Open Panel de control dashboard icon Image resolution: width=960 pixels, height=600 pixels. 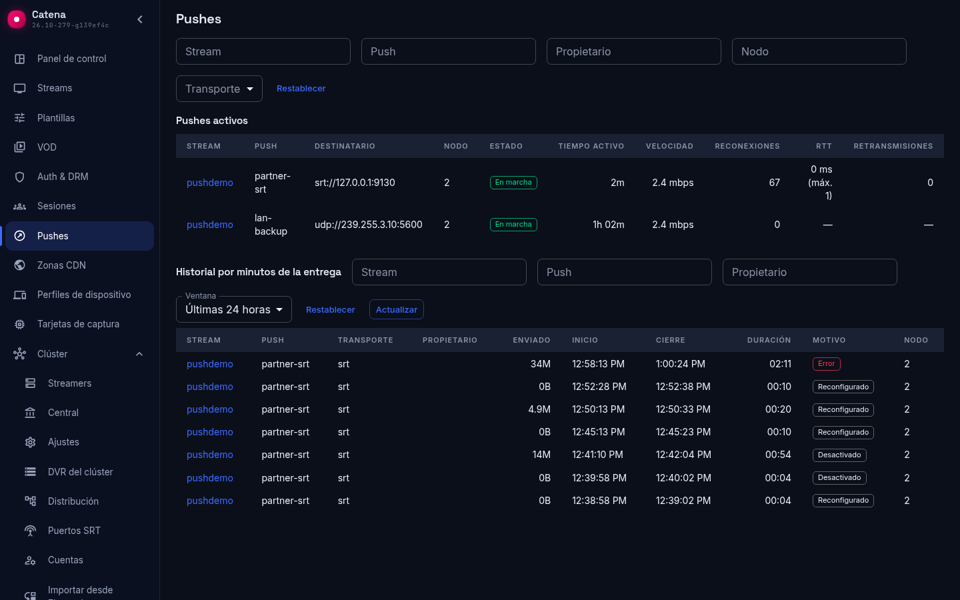click(x=20, y=59)
